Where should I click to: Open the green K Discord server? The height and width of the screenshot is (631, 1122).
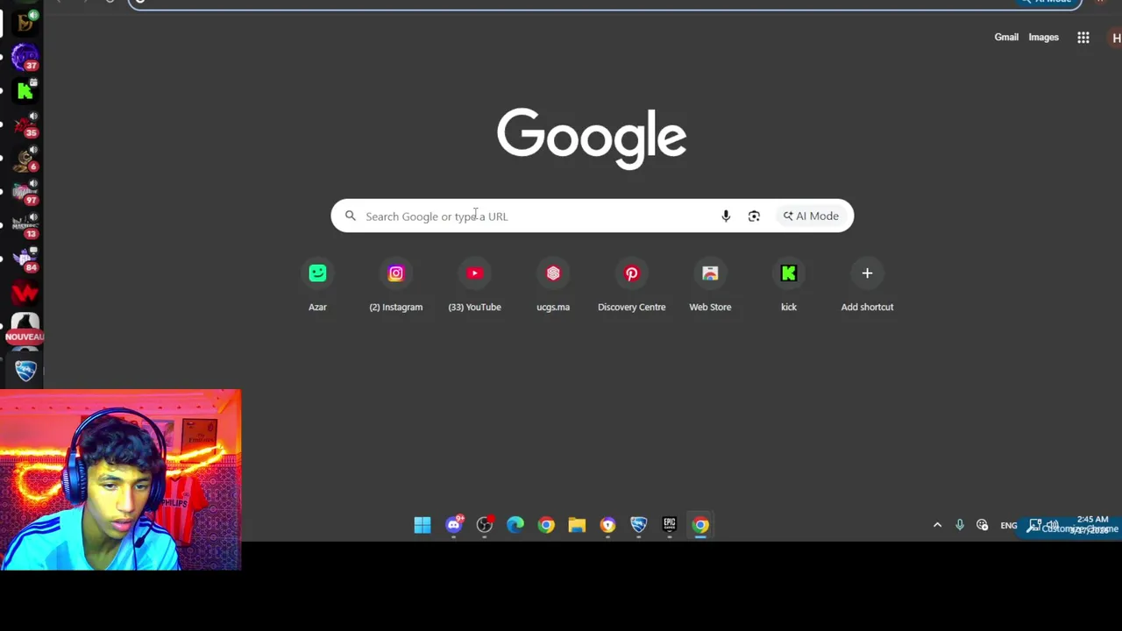coord(25,90)
